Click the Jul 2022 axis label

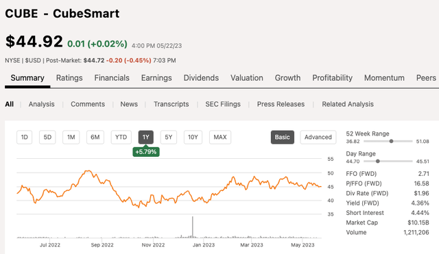pos(50,245)
